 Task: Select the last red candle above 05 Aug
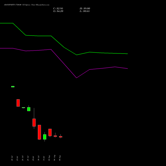coord(61,137)
